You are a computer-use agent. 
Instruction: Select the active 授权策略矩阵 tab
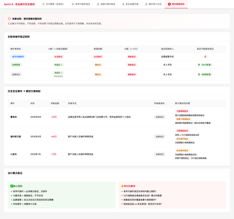pyautogui.click(x=176, y=4)
